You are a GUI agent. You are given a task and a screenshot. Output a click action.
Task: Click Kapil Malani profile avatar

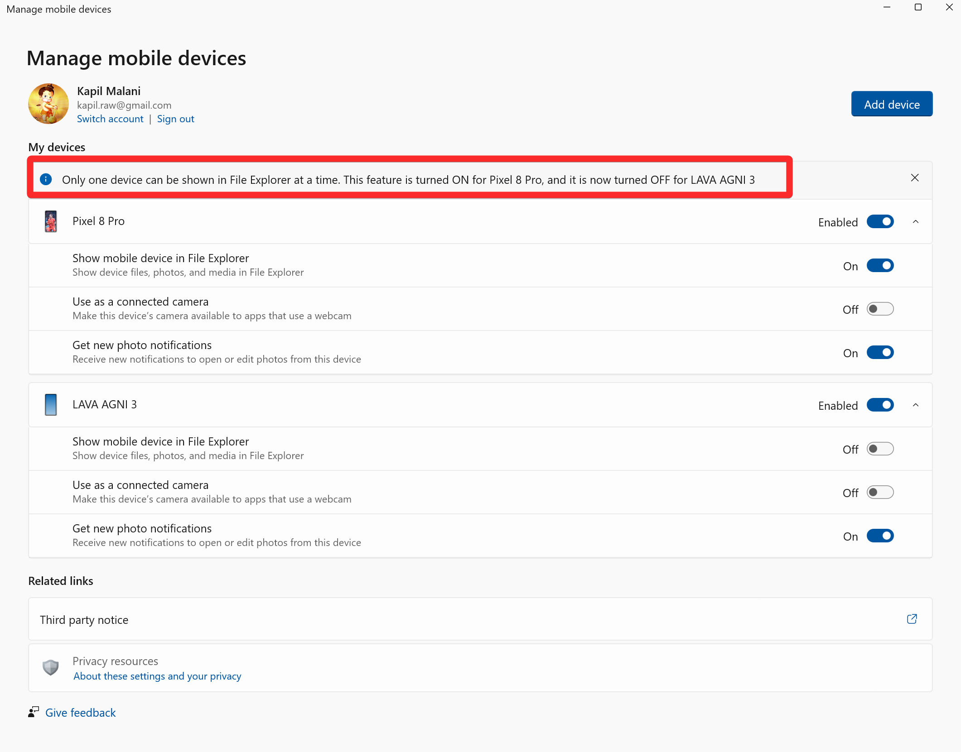pyautogui.click(x=48, y=104)
